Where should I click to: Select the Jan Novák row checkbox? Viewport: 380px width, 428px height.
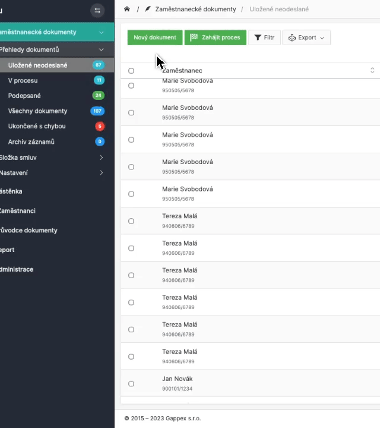[131, 384]
